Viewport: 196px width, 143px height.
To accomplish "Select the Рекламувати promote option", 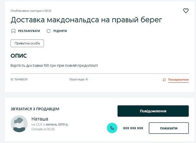I will [x=29, y=31].
